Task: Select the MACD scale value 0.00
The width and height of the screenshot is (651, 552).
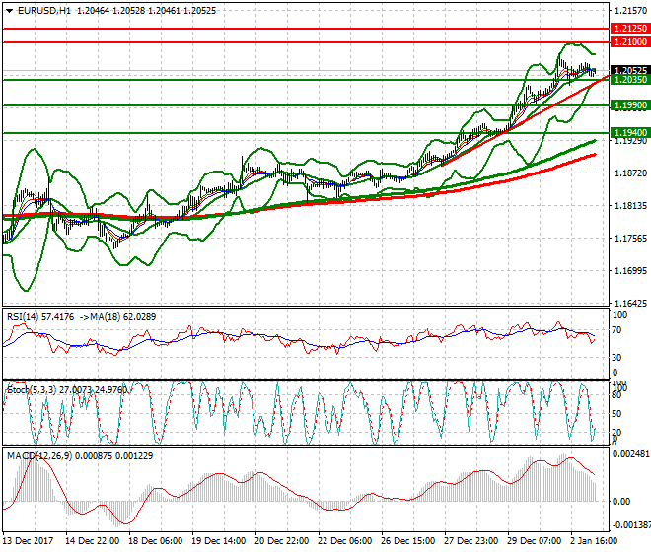Action: (x=621, y=502)
